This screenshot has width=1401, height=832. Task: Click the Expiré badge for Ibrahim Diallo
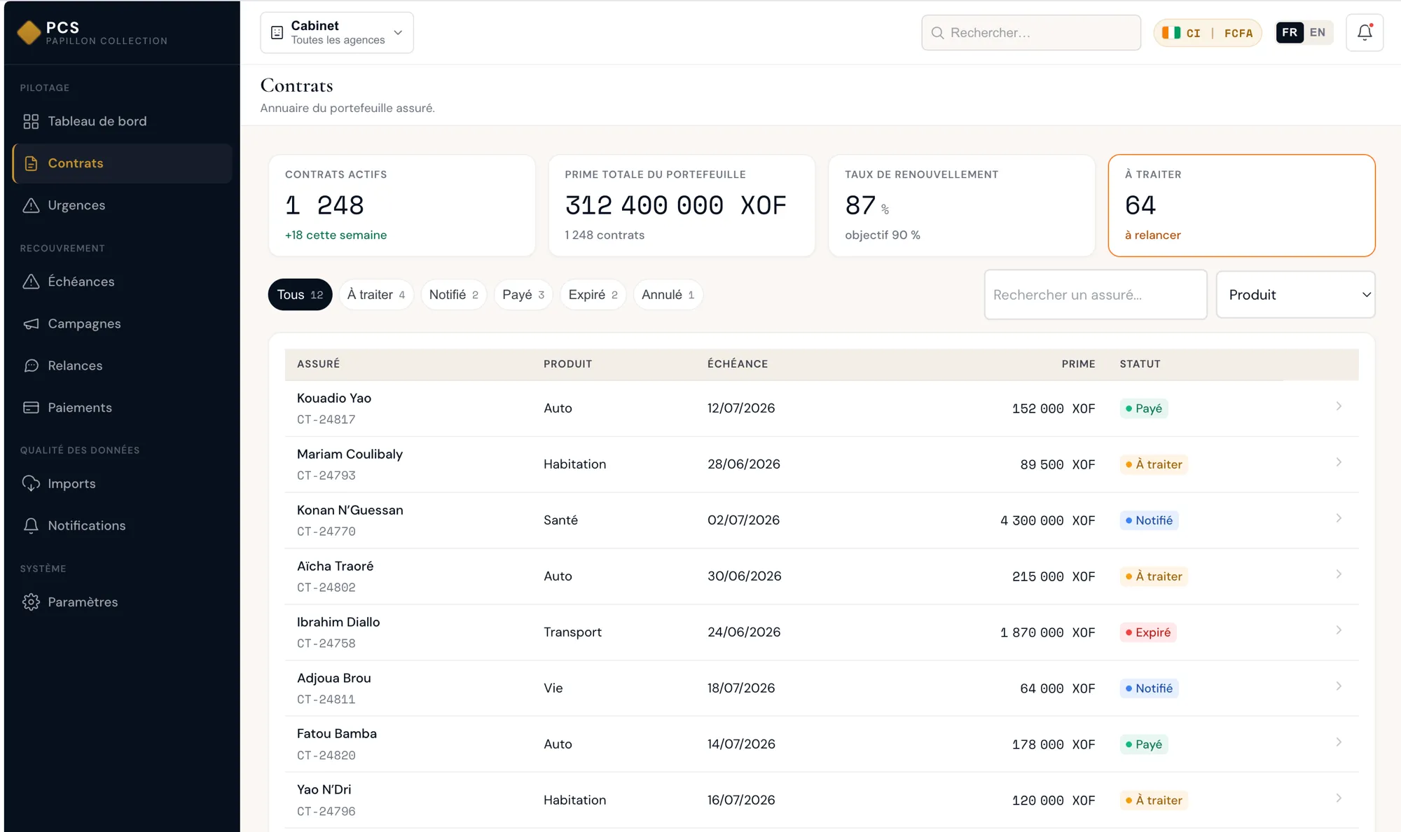1147,632
